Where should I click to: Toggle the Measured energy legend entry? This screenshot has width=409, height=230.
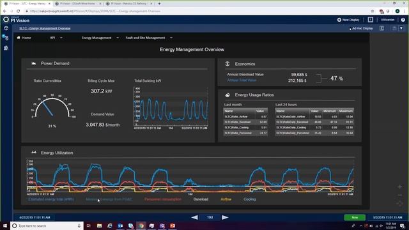click(109, 199)
